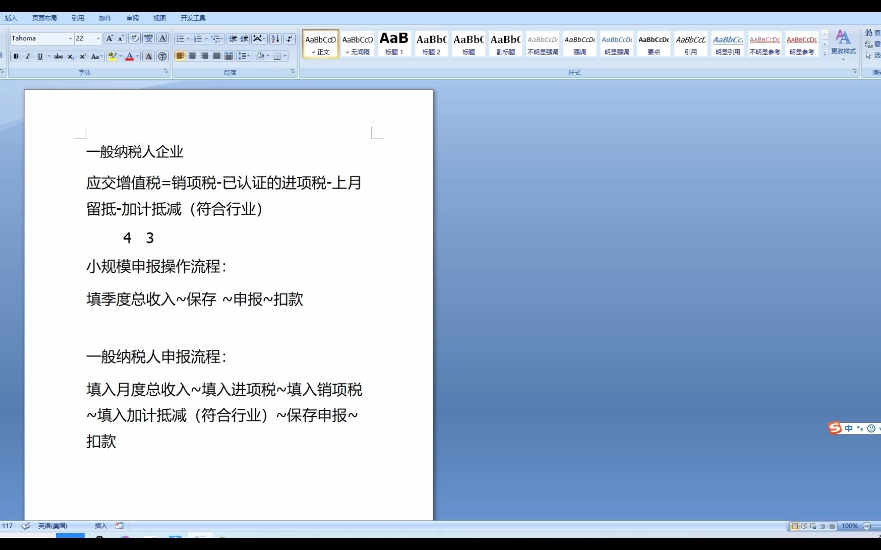This screenshot has height=550, width=881.
Task: Toggle Center paragraph alignment
Action: click(x=192, y=56)
